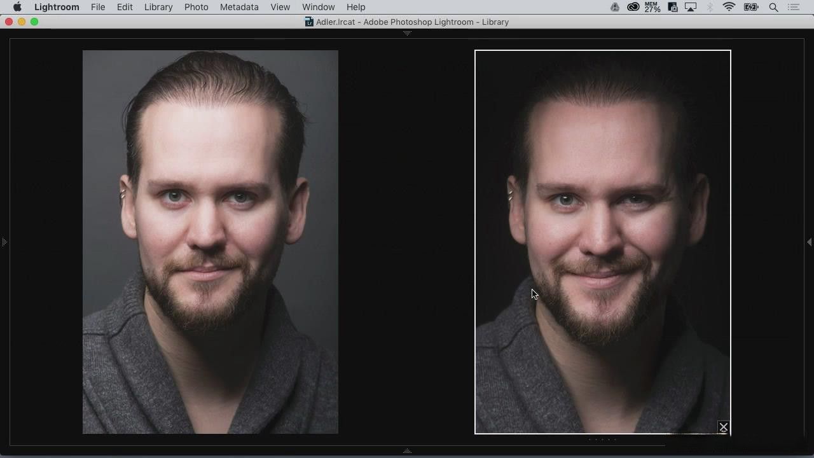
Task: Click the green full-screen window button
Action: [x=34, y=22]
